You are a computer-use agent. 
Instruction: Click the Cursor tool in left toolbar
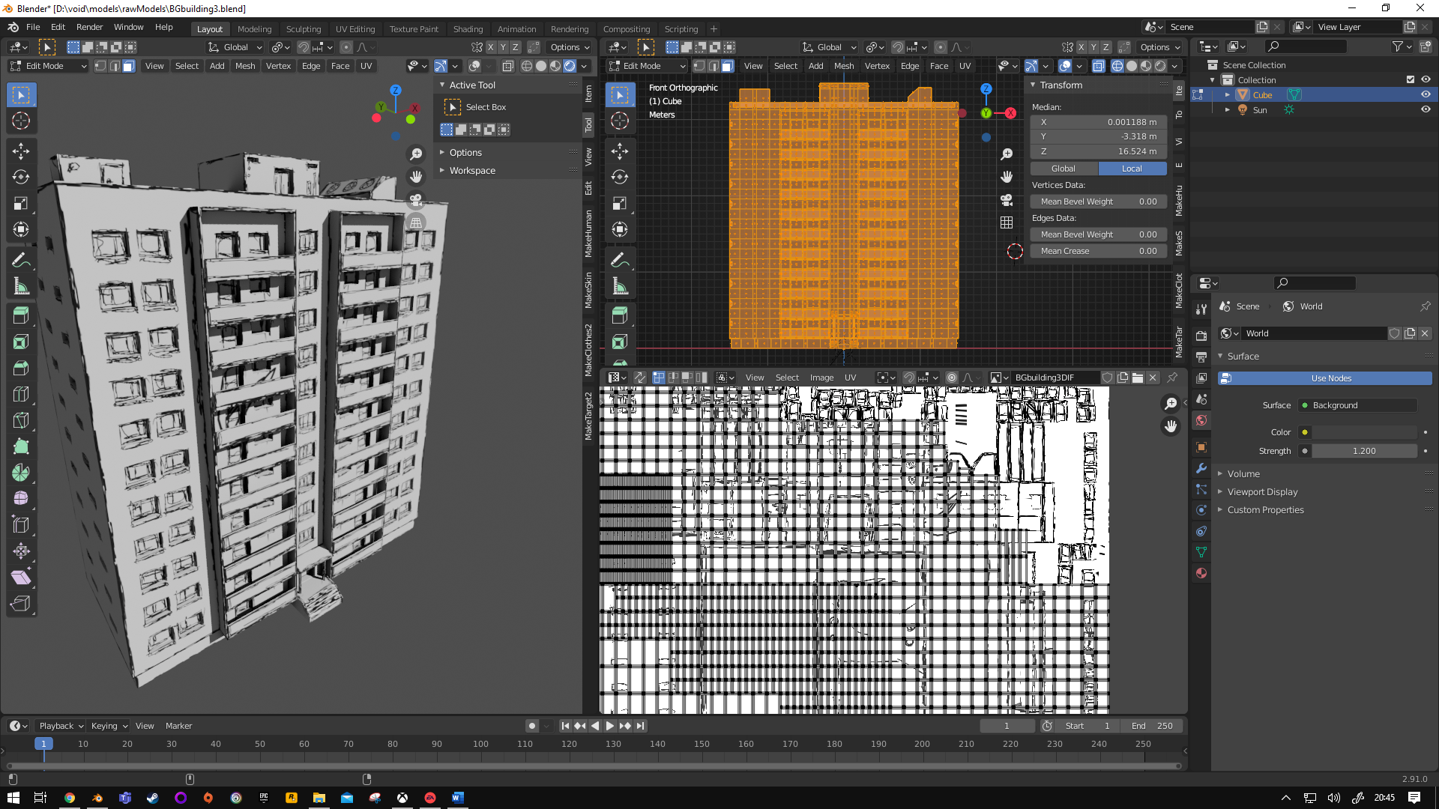coord(21,121)
